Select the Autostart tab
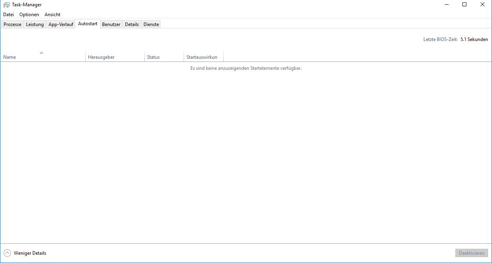This screenshot has height=263, width=492. (88, 24)
